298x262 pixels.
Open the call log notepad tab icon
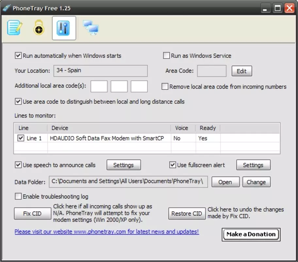(15, 28)
